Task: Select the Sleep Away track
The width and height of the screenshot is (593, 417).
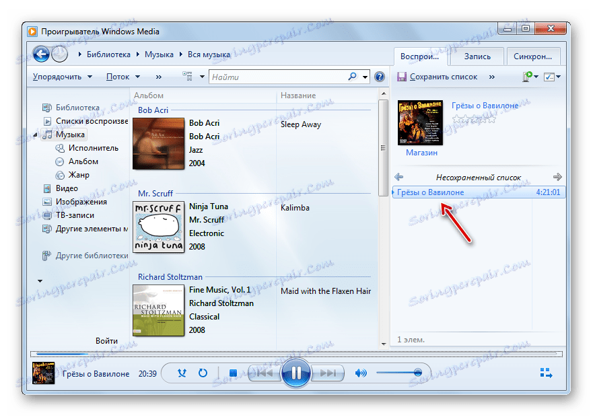Action: [x=301, y=124]
